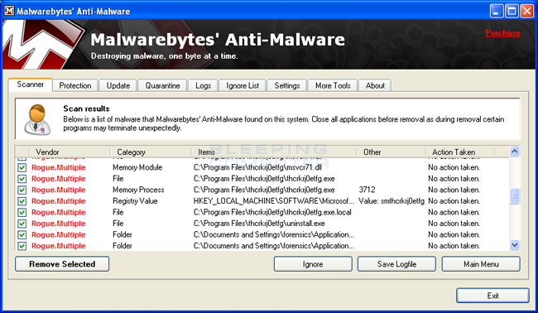Click the Ignore button

click(x=313, y=264)
